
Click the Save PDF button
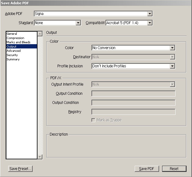(147, 169)
